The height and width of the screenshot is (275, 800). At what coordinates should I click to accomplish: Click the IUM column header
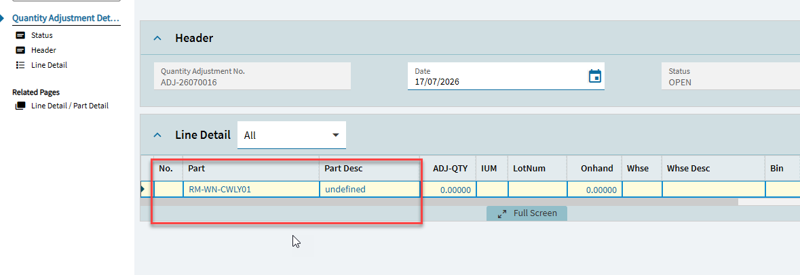(x=492, y=169)
